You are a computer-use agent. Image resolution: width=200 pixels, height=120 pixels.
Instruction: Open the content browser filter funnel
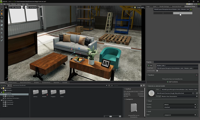tap(144, 85)
